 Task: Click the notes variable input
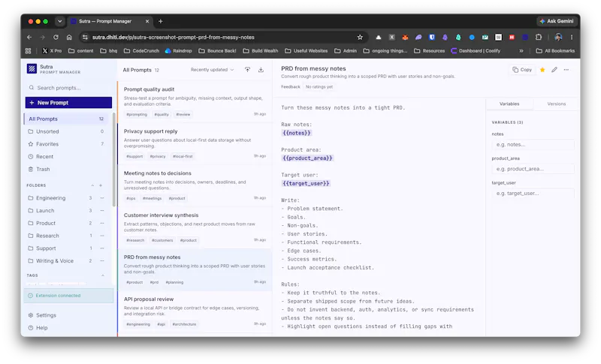[x=533, y=145]
